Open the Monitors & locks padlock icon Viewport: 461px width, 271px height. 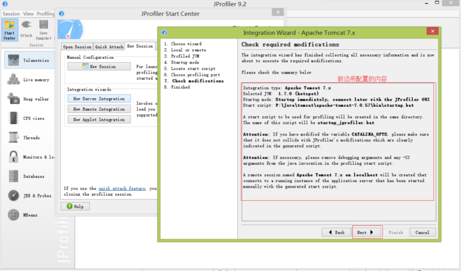click(x=14, y=157)
